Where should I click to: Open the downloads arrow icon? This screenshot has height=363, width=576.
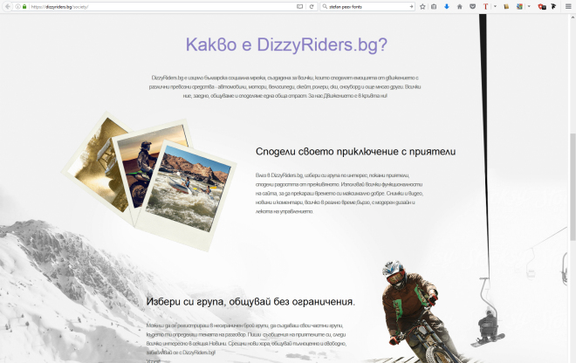(x=447, y=6)
